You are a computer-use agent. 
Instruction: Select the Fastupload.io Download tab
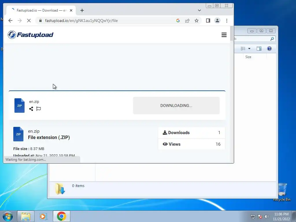pos(41,10)
